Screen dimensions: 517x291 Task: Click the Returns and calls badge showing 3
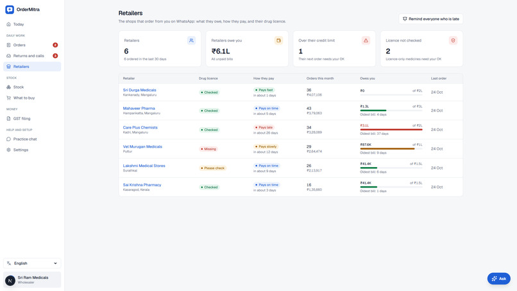point(55,56)
